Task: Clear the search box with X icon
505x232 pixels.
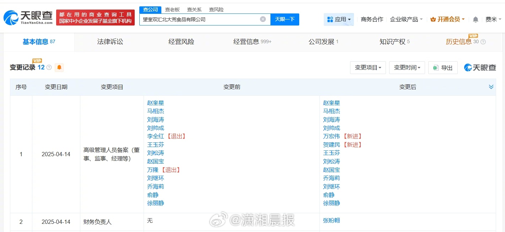Action: 263,19
